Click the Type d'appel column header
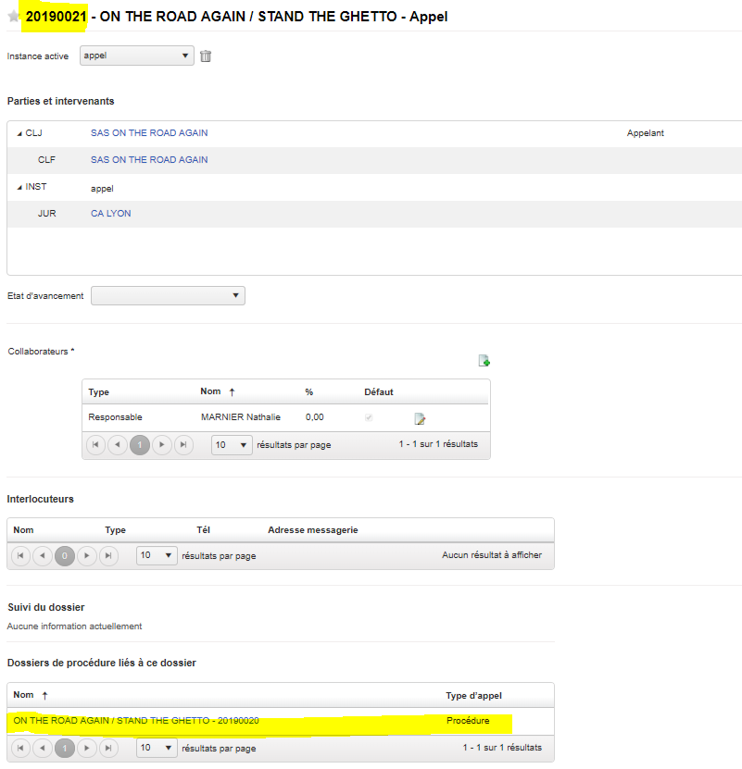This screenshot has height=769, width=742. 474,696
